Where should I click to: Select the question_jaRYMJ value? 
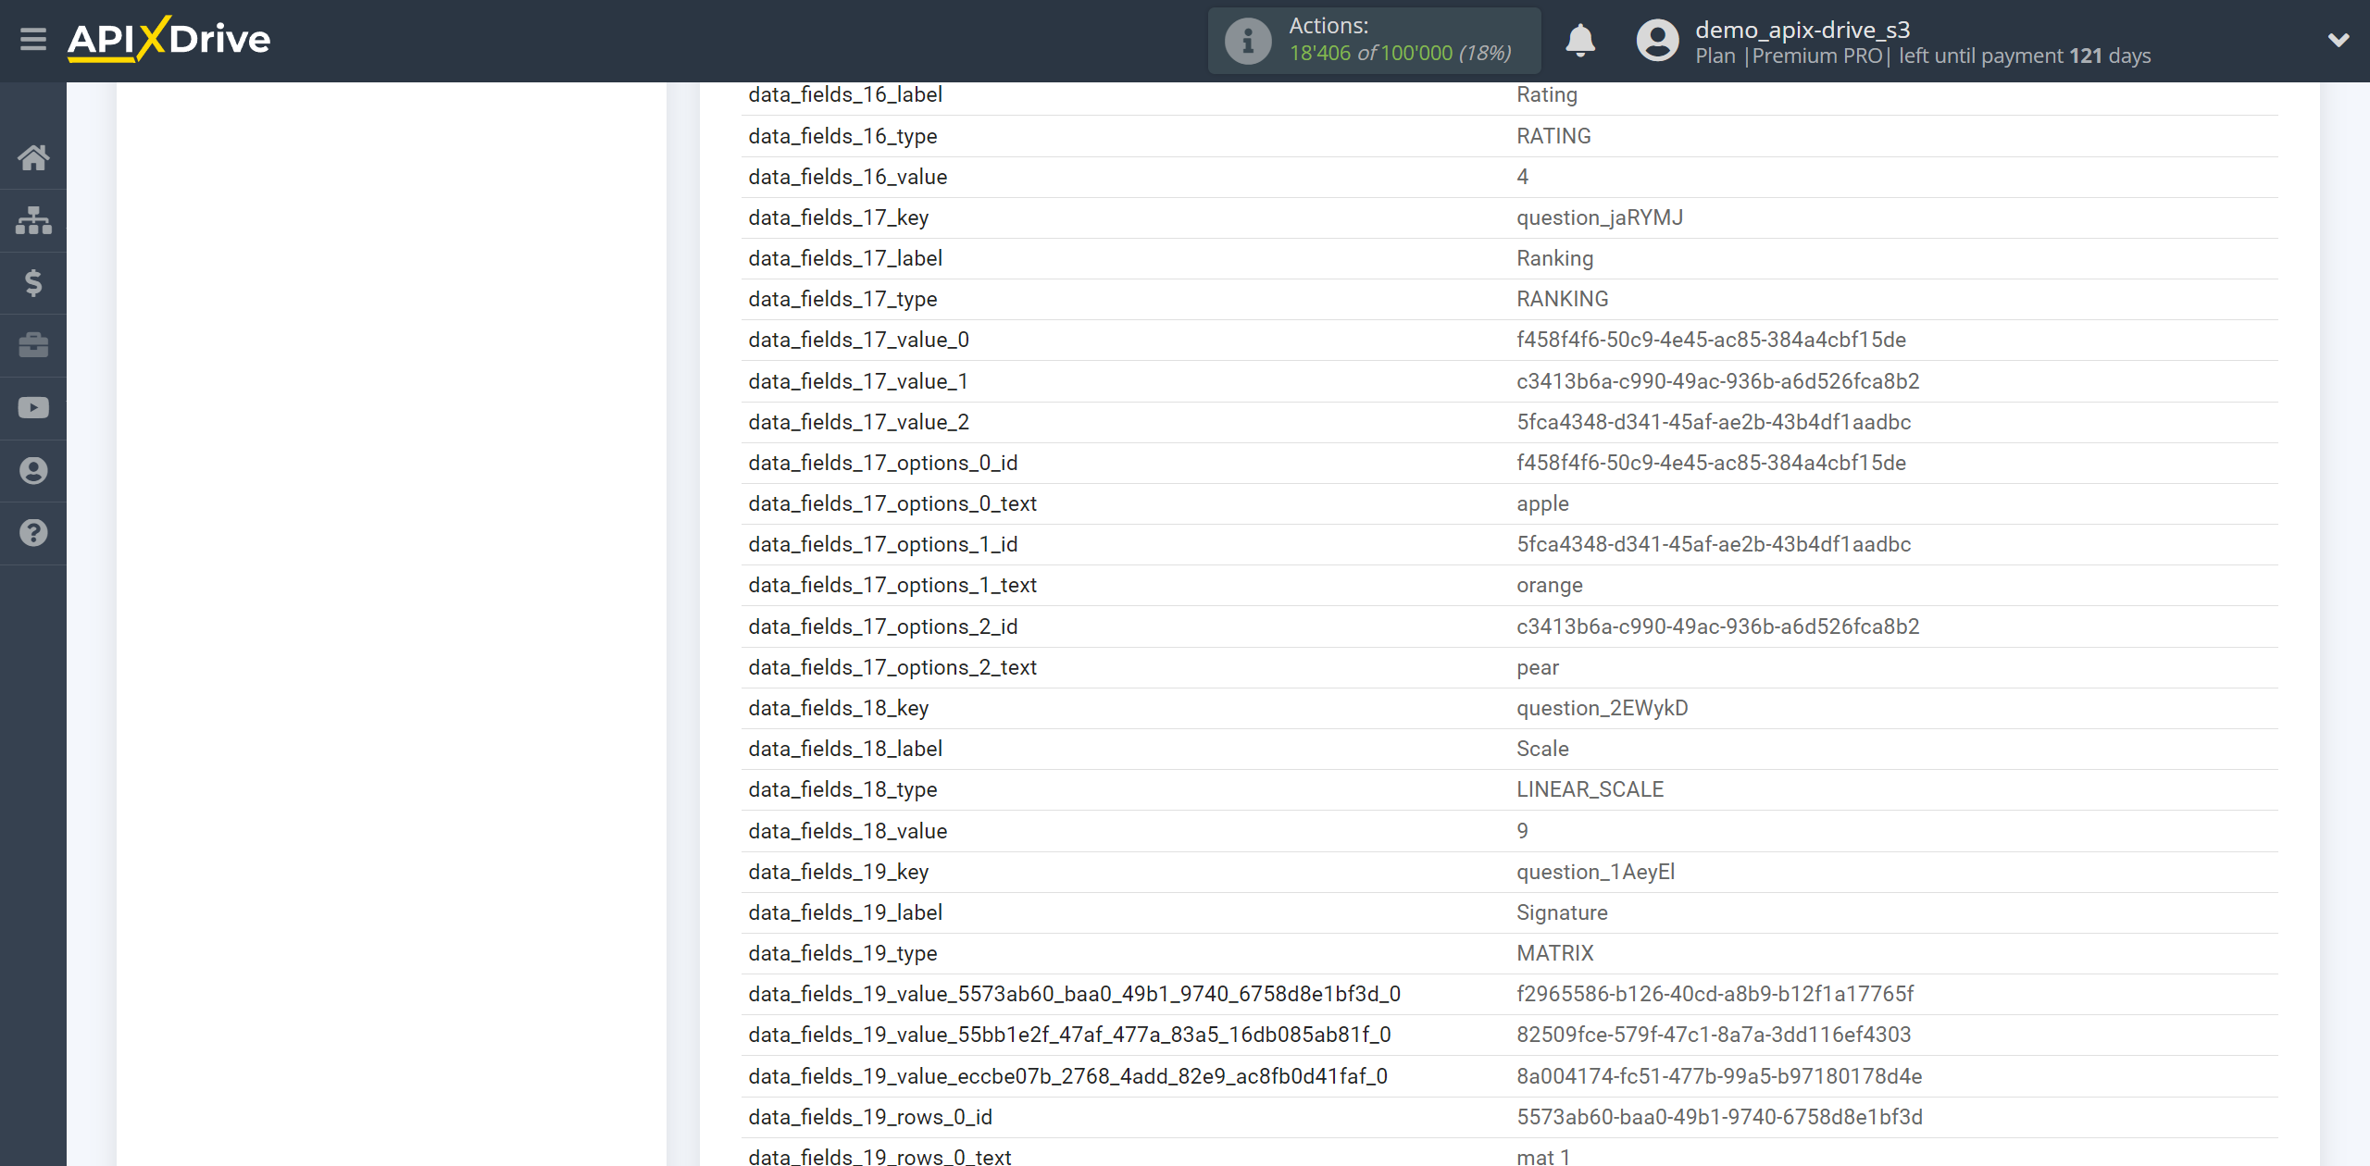[x=1600, y=217]
